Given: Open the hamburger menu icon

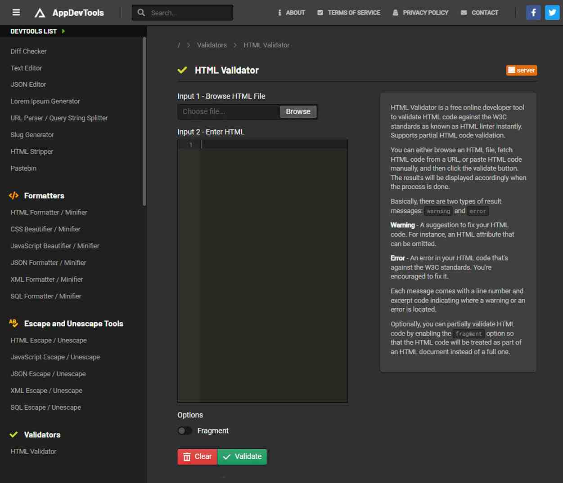Looking at the screenshot, I should tap(16, 13).
